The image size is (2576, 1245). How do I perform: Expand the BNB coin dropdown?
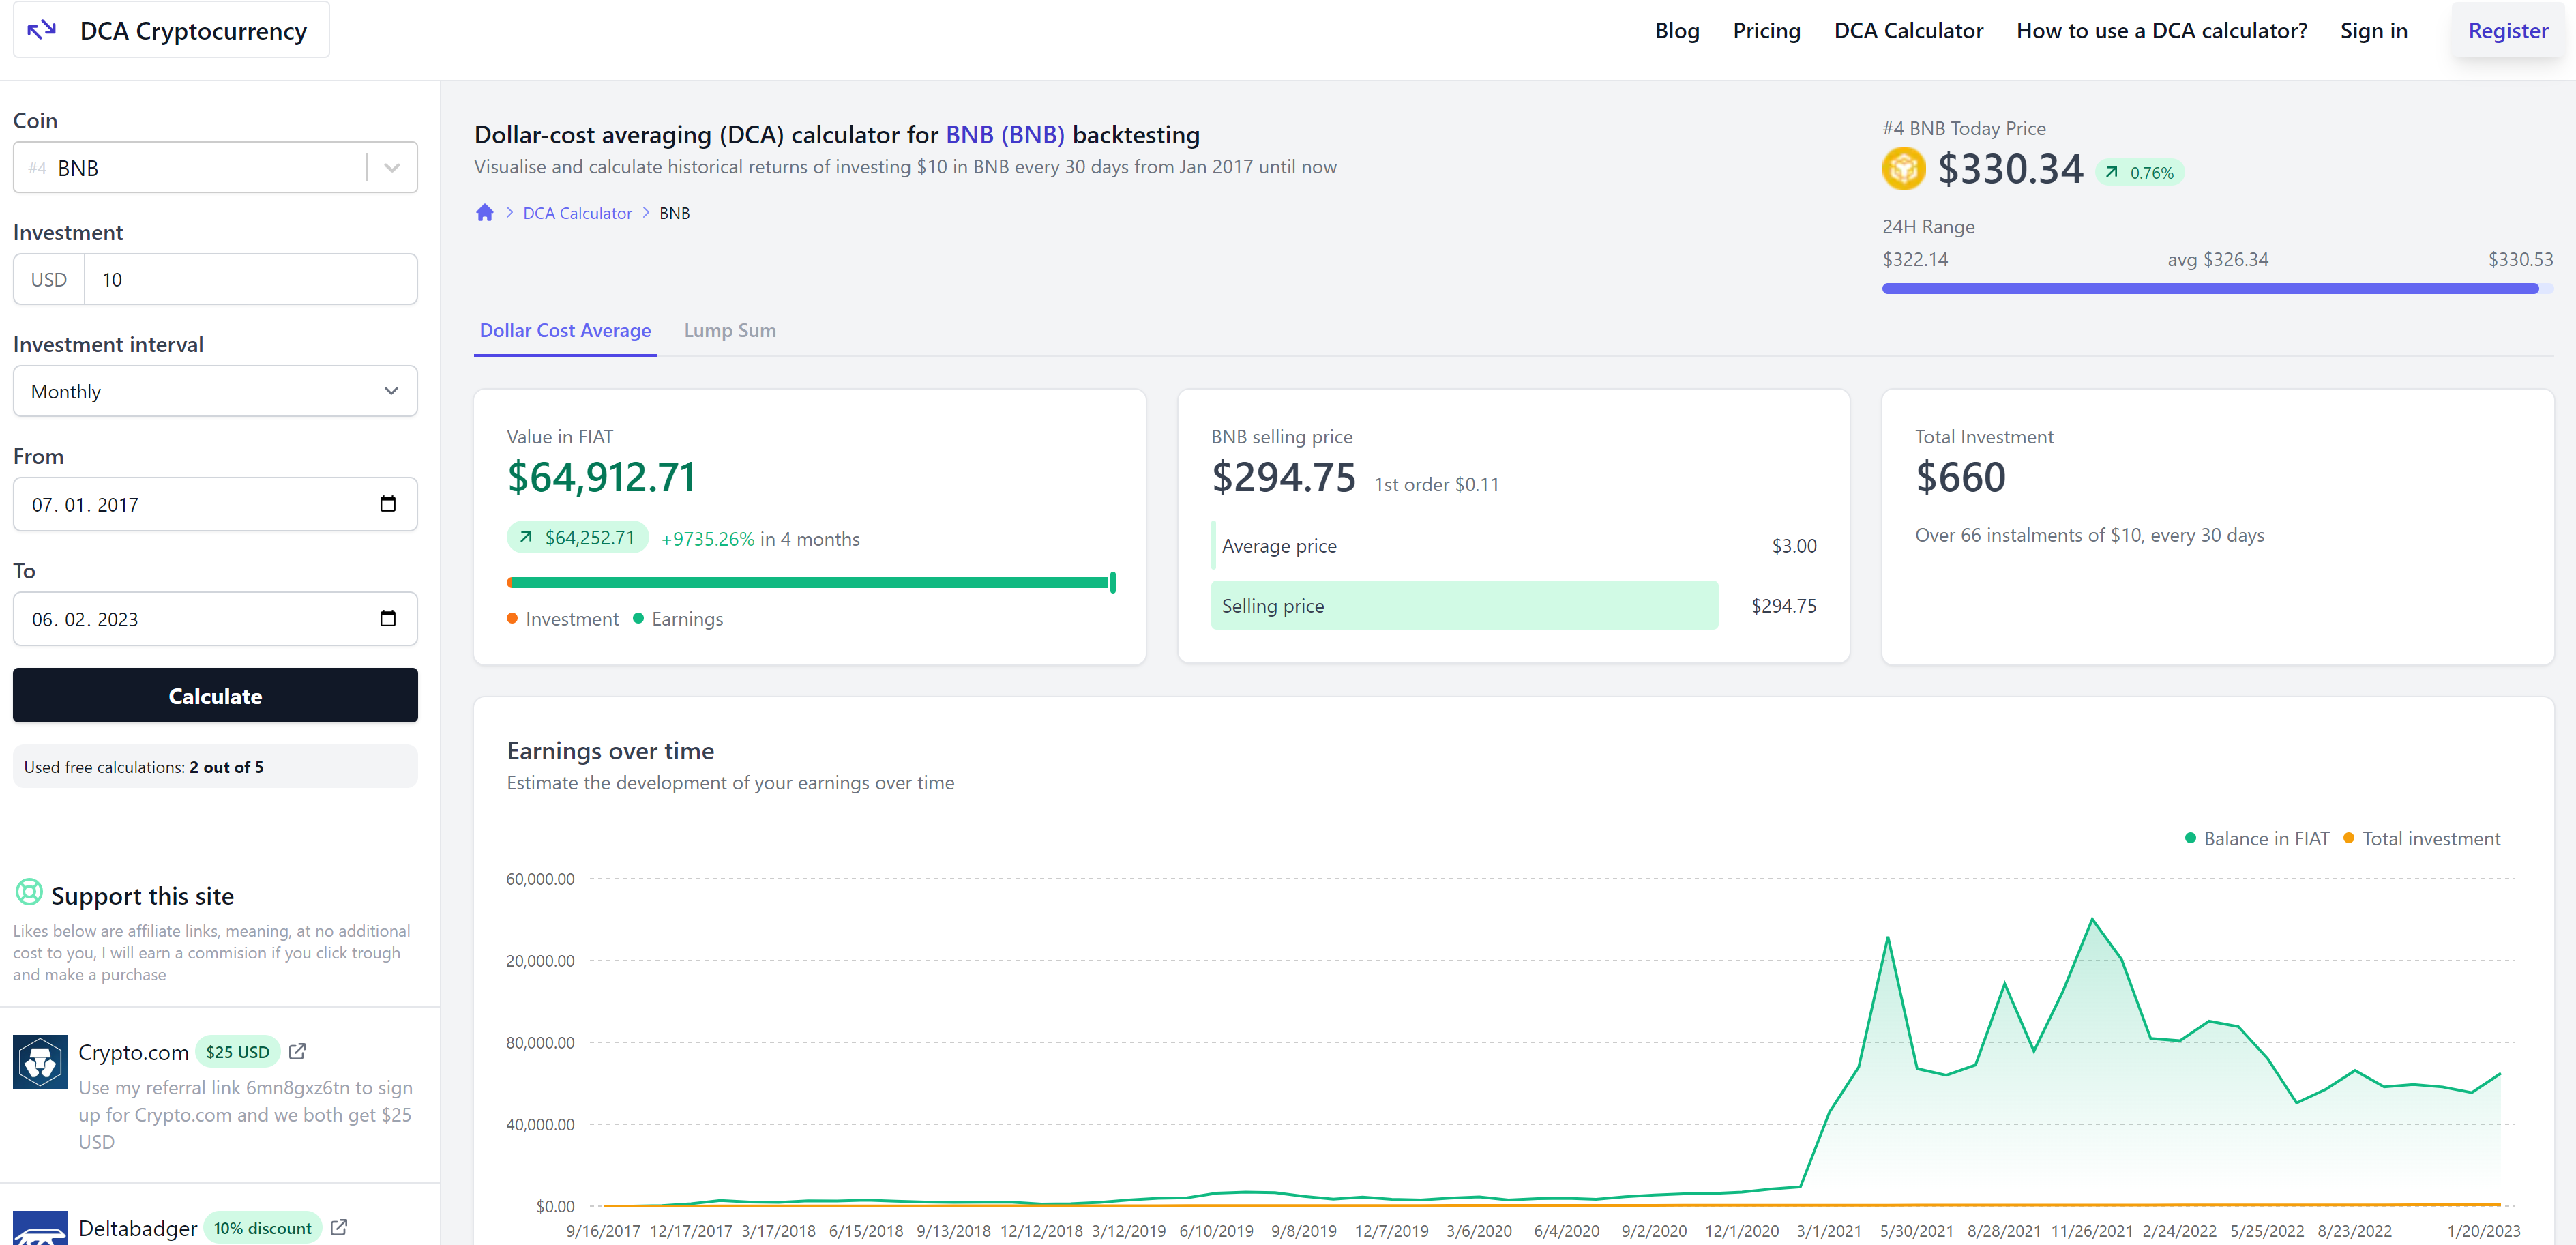pos(392,168)
